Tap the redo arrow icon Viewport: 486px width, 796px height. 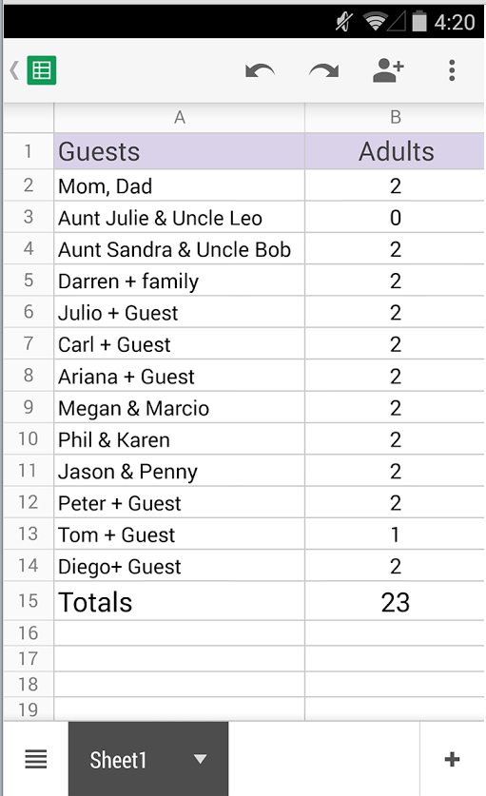point(324,70)
